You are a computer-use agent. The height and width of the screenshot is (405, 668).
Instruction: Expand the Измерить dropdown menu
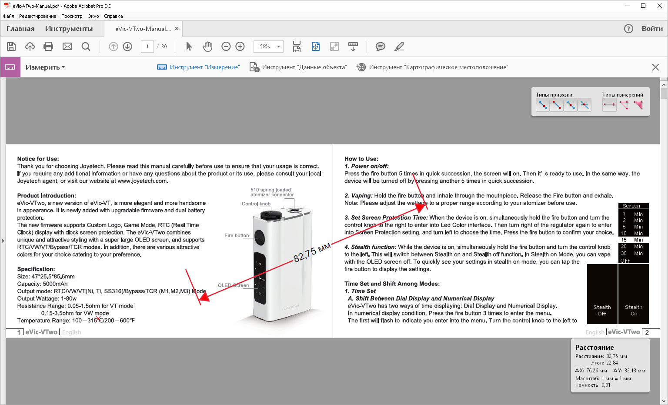45,67
